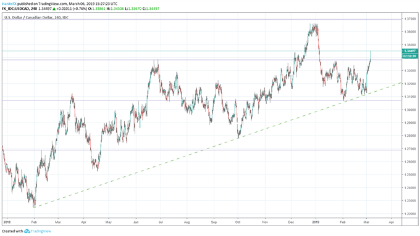
Task: Click the 1.32000 price axis label
Action: click(x=410, y=84)
